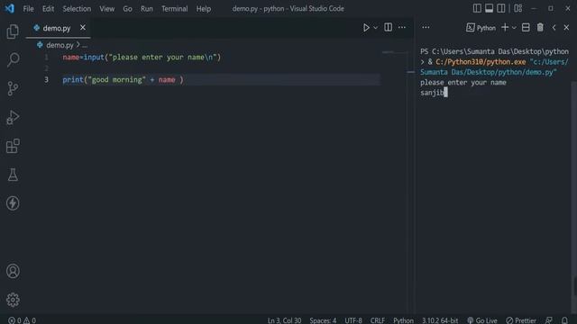577x324 pixels.
Task: Toggle the bottom panel layout icon
Action: point(489,8)
